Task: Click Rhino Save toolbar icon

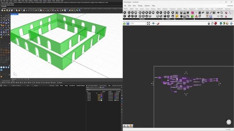Action: coord(7,11)
